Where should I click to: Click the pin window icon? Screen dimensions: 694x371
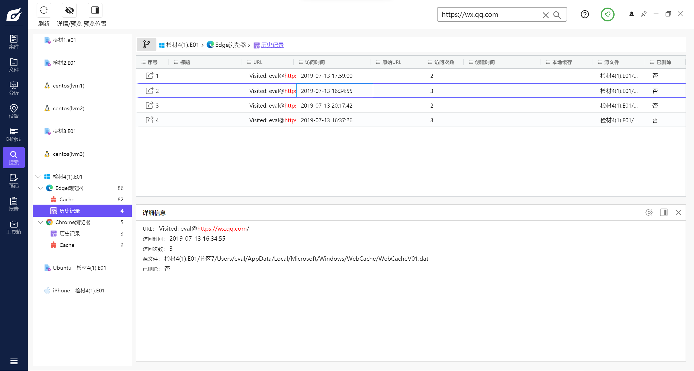click(x=644, y=14)
